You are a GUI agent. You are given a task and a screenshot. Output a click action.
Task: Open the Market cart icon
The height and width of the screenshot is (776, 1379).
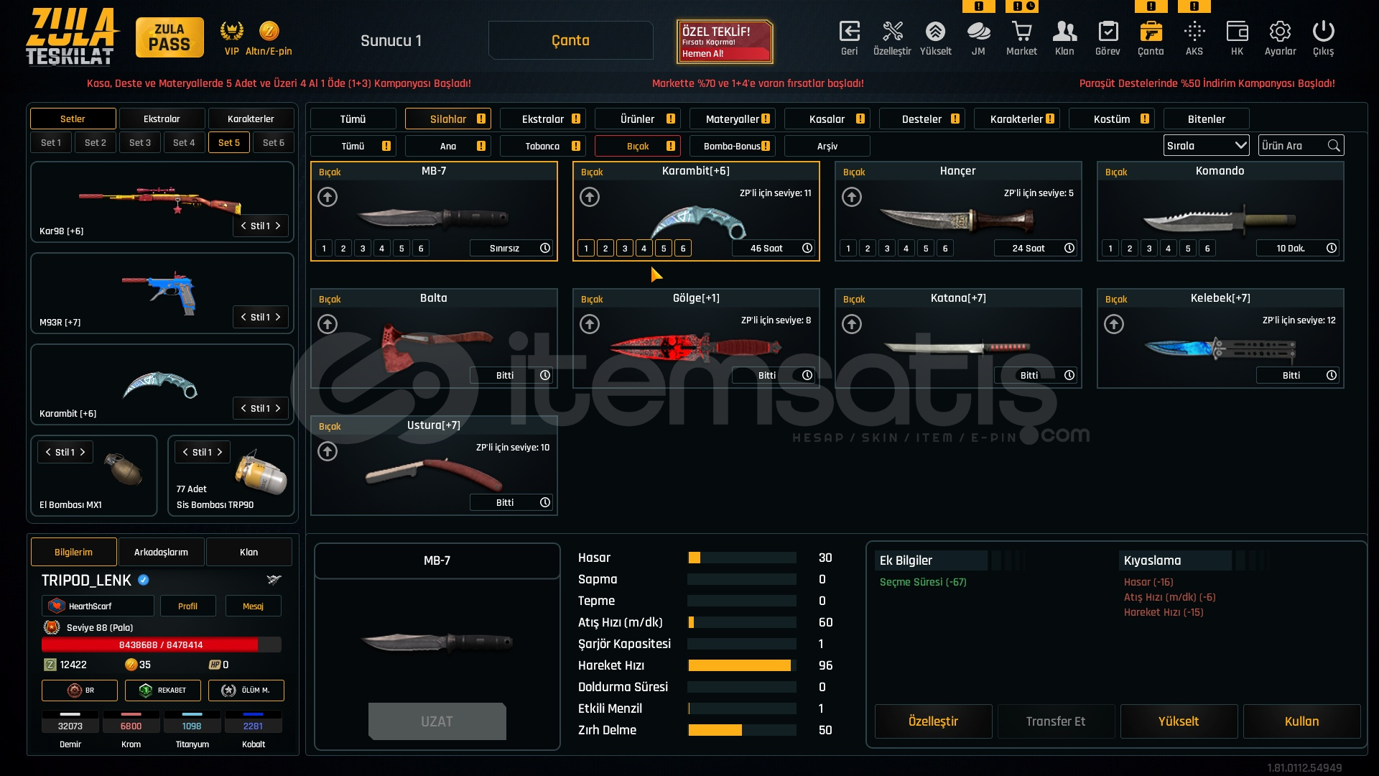pos(1021,32)
